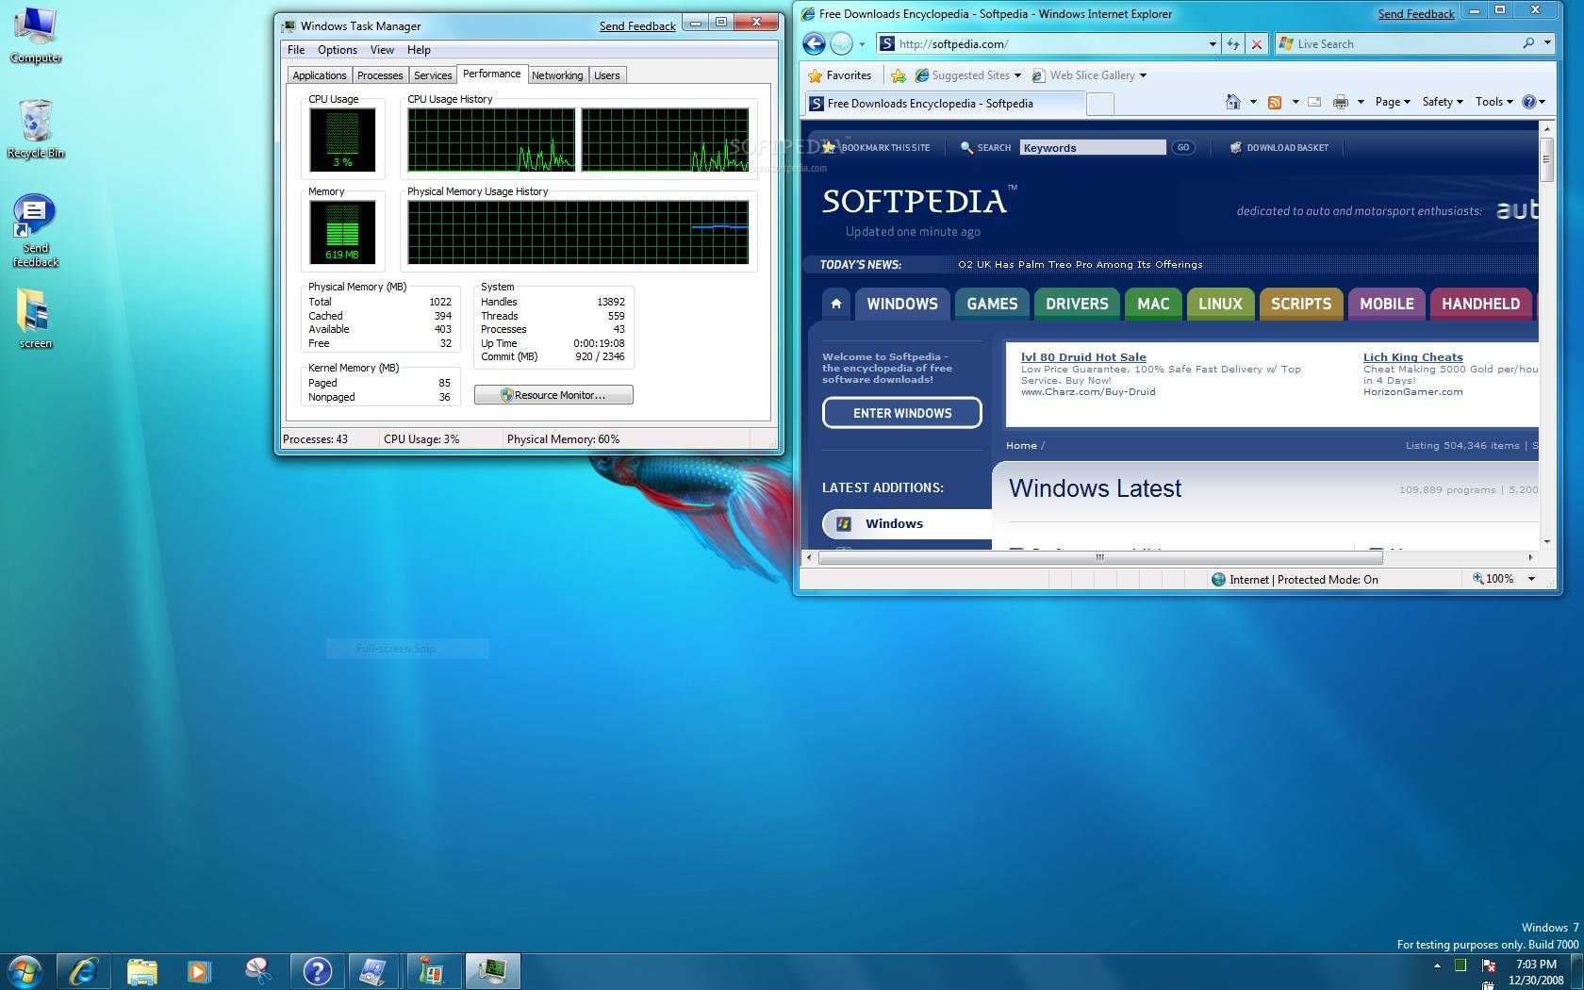Open Suggested Sites dropdown

tap(1017, 75)
